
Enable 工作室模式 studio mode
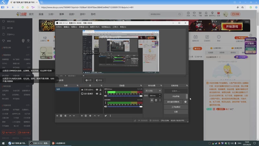point(176,107)
